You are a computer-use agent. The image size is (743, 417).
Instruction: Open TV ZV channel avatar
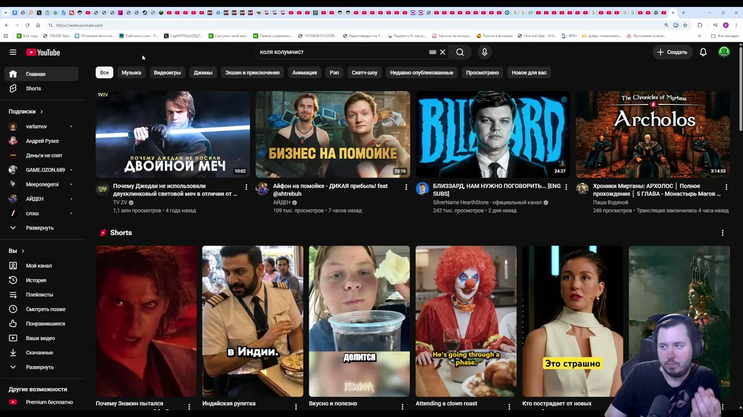tap(103, 189)
